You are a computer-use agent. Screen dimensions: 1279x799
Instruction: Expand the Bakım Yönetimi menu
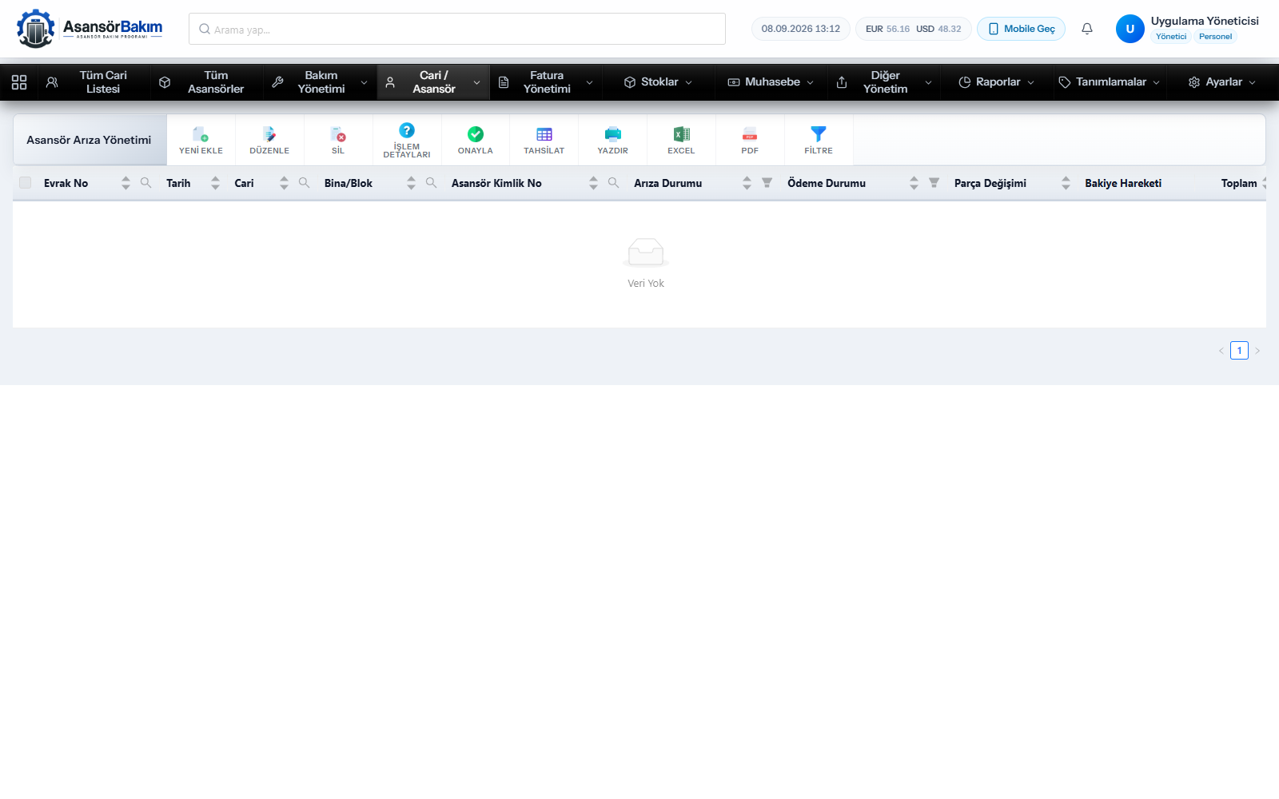[320, 82]
